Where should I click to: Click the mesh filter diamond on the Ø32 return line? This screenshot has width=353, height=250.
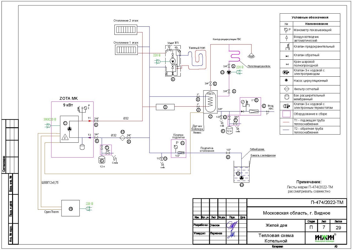click(x=123, y=137)
